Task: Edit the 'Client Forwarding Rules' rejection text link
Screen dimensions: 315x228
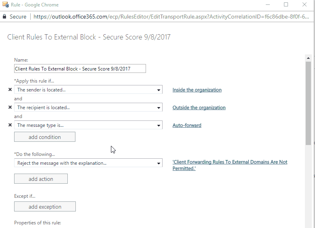Action: click(x=230, y=165)
